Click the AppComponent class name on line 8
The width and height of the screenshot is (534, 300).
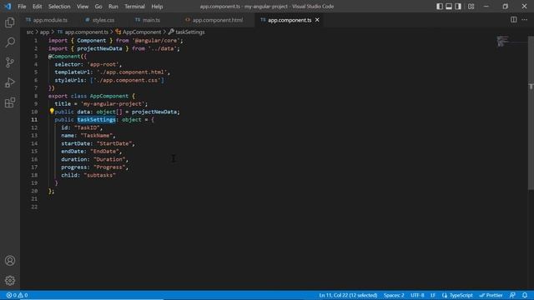pos(109,96)
